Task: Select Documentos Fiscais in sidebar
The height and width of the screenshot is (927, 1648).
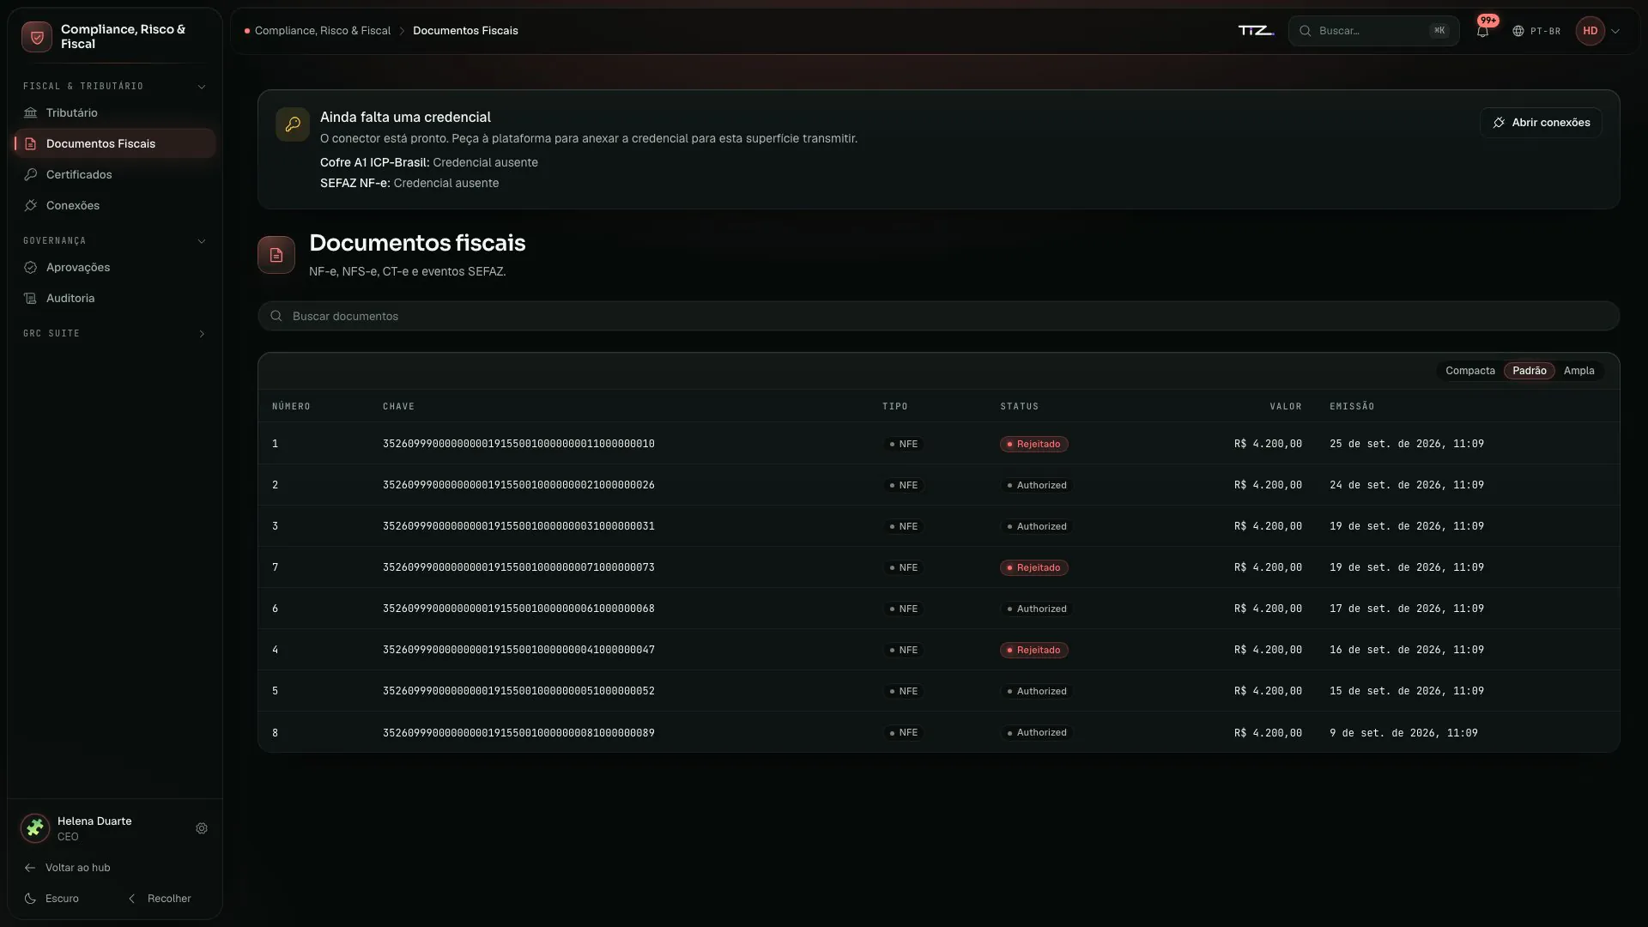Action: pyautogui.click(x=114, y=143)
